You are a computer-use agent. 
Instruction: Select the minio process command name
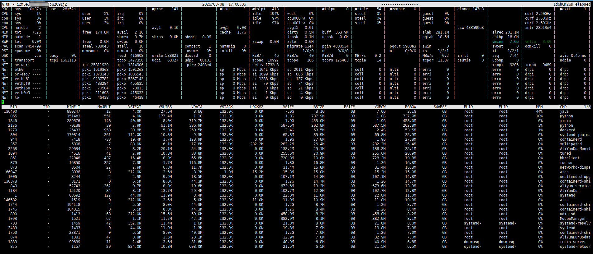tap(565, 121)
